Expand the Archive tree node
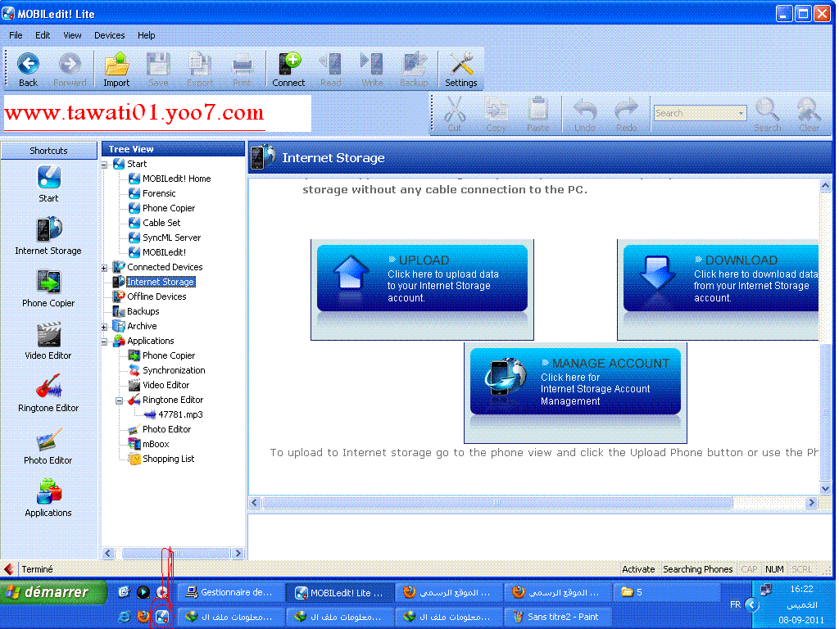Screen dimensions: 839x629 point(104,327)
